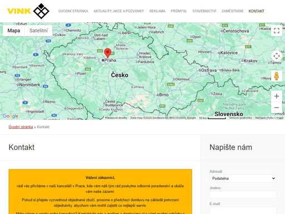Open Úvodní stránka menu item
This screenshot has height=214, width=285.
pyautogui.click(x=73, y=11)
